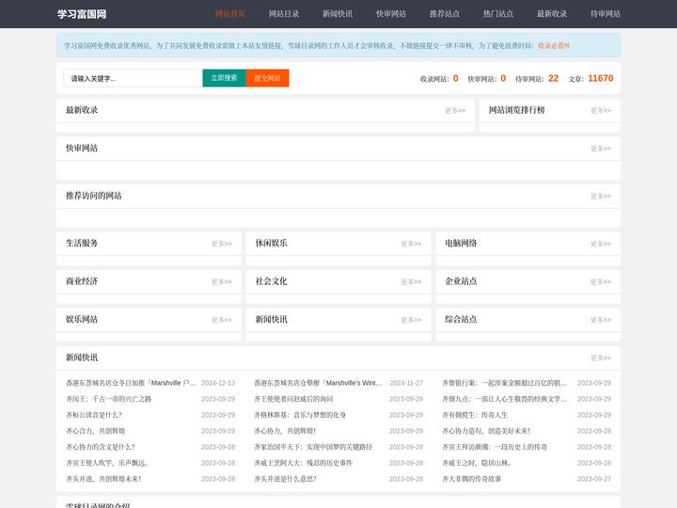Open article 齐威王烹阿大夫：残忍的历史事件
The width and height of the screenshot is (677, 508).
(303, 463)
